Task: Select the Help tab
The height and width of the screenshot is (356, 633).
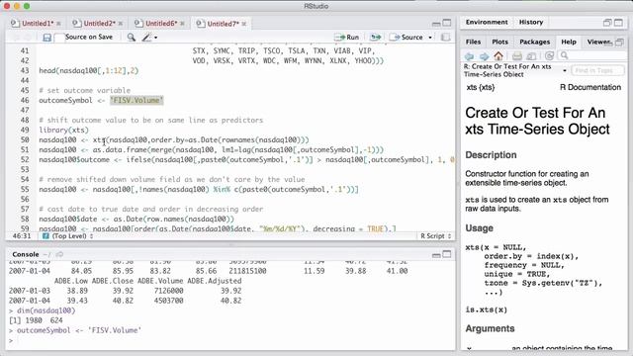Action: [569, 42]
